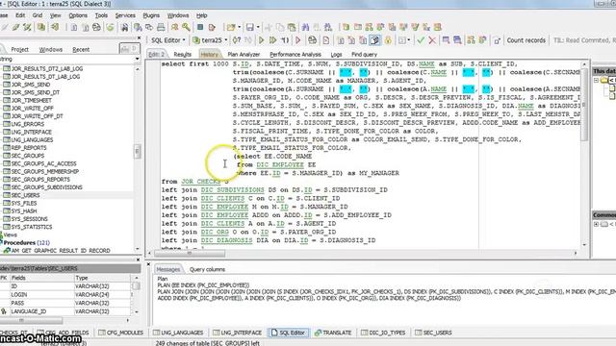Viewport: 616px width, 346px height.
Task: Click the small square icon before Count records
Action: (497, 40)
